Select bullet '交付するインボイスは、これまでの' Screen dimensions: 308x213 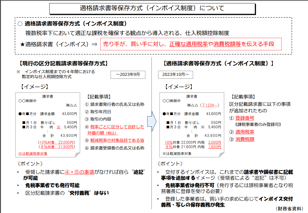pyautogui.click(x=204, y=172)
